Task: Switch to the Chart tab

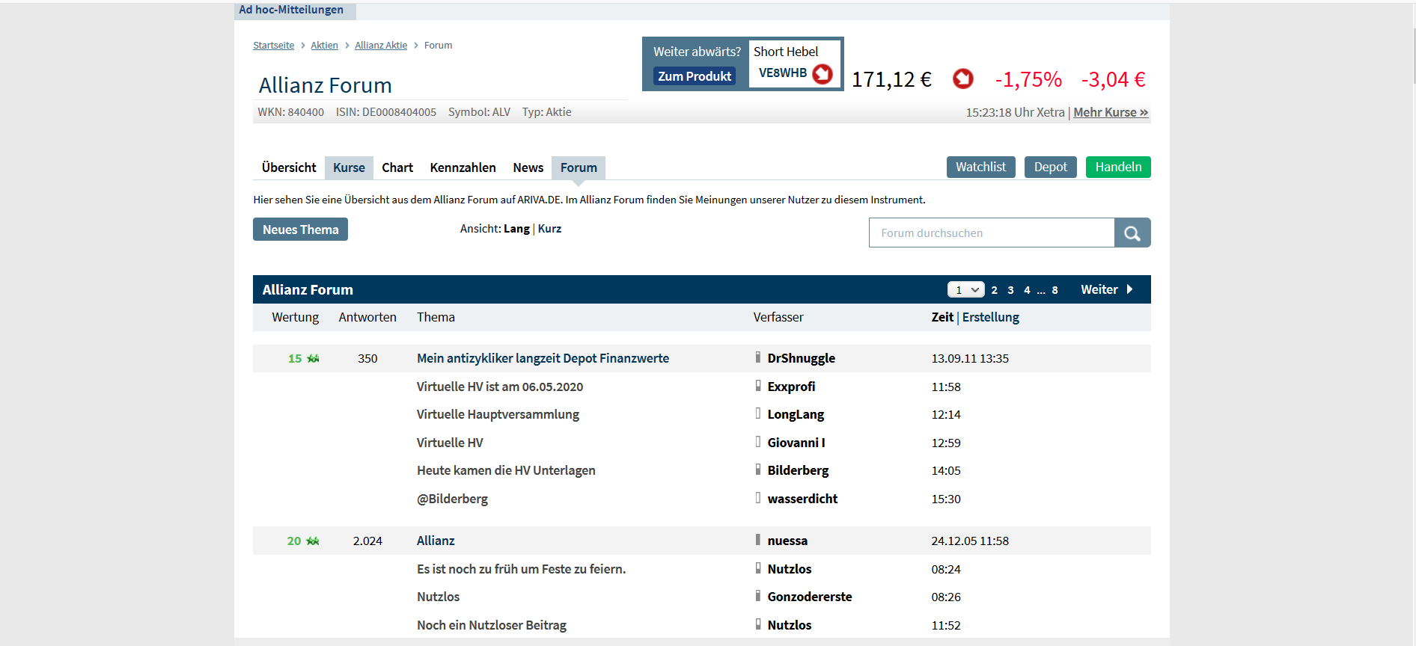Action: point(397,167)
